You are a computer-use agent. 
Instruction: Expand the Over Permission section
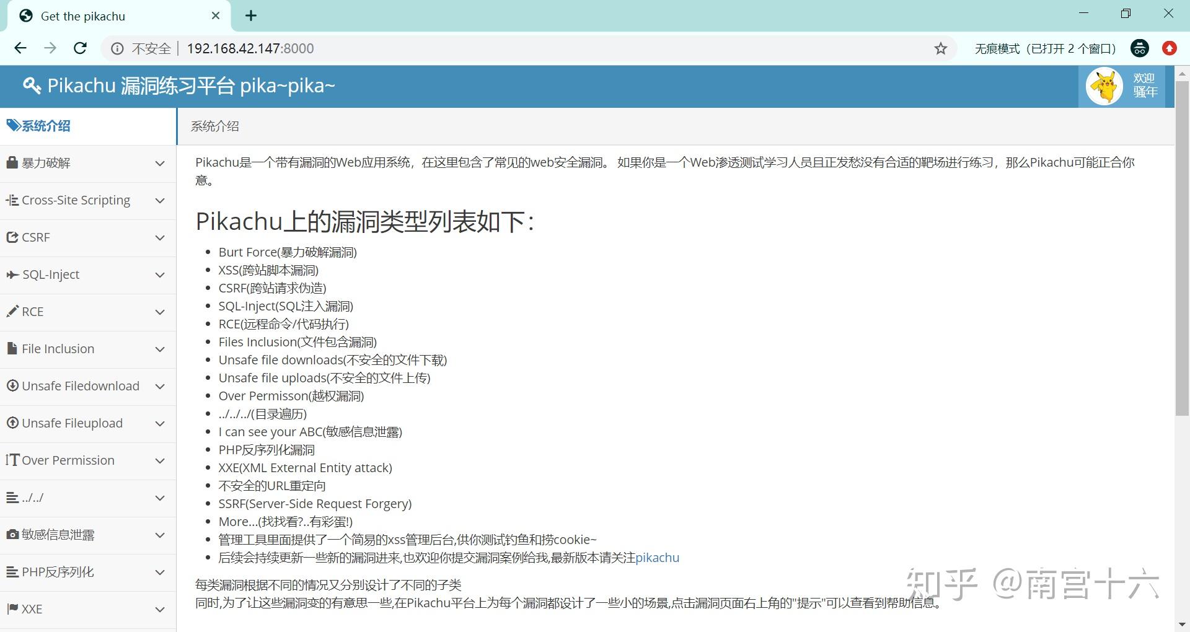[x=160, y=460]
